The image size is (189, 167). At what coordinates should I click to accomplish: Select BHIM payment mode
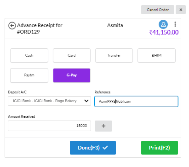point(156,55)
